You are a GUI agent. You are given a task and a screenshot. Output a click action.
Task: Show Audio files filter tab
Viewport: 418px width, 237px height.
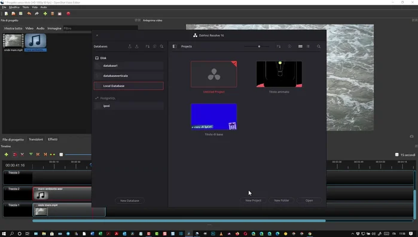pos(40,28)
